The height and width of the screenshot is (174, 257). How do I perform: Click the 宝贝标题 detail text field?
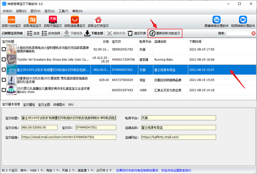coord(69,118)
